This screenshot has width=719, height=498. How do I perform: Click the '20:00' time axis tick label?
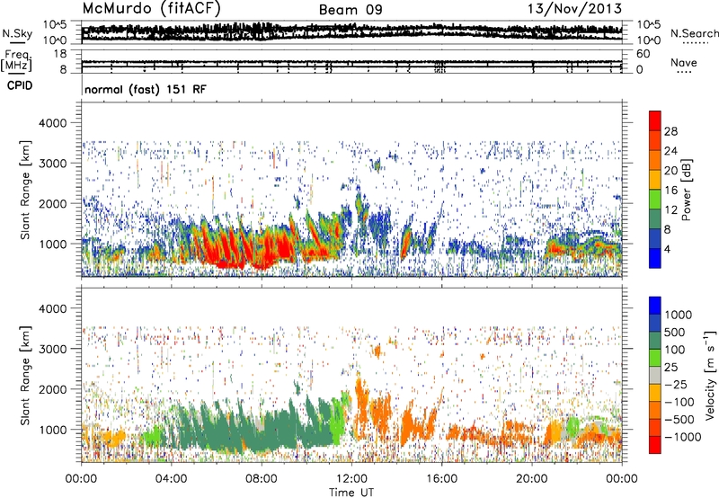pyautogui.click(x=531, y=479)
